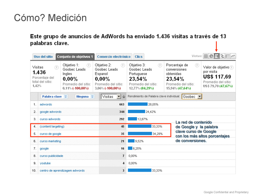
Task: Open the Visitas metric dropdown
Action: pos(111,96)
